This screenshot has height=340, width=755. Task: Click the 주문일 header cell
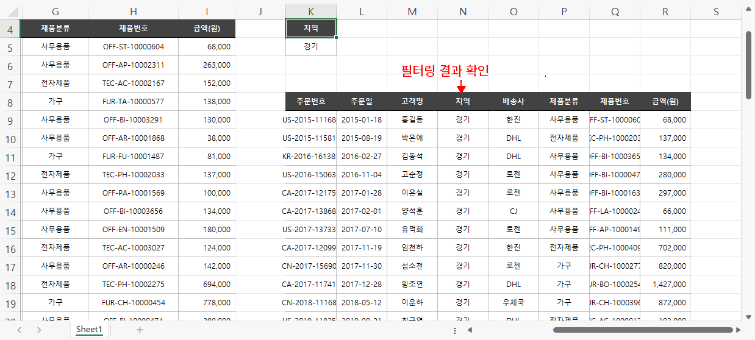pyautogui.click(x=362, y=101)
